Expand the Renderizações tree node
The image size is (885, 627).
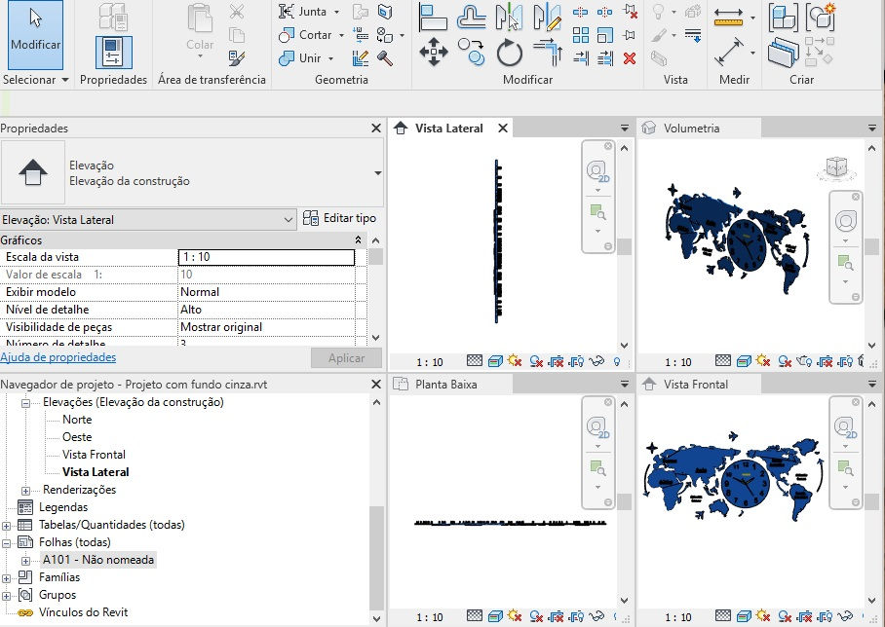point(25,491)
